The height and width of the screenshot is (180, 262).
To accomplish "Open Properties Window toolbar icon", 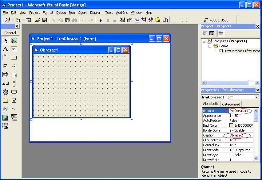I will (x=130, y=20).
